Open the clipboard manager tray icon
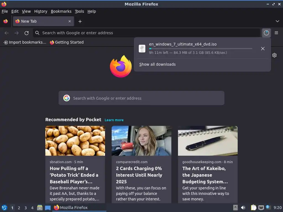The image size is (283, 212). 254,208
